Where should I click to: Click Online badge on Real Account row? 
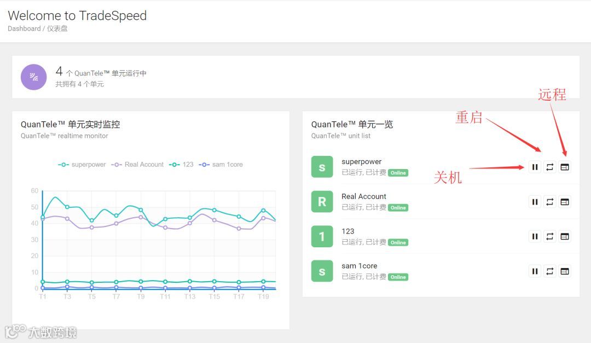click(398, 208)
